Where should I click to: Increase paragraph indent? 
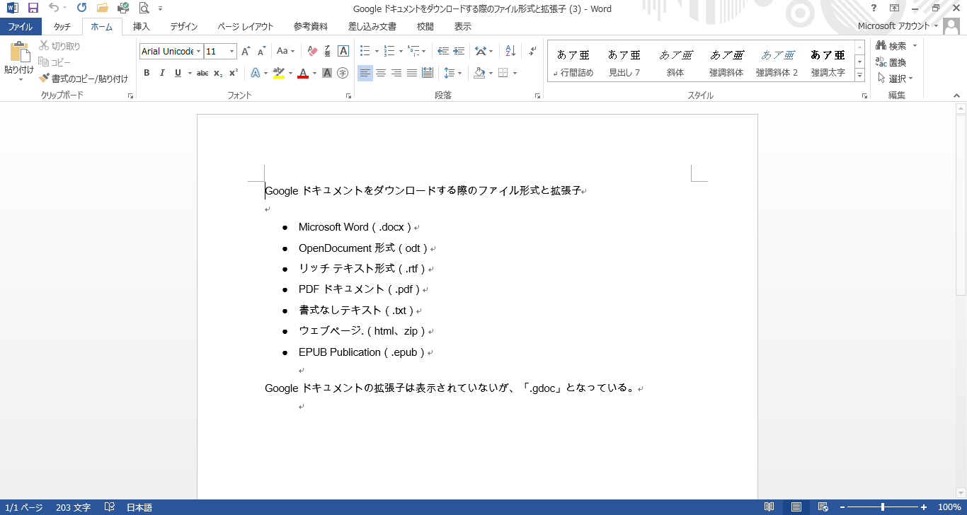[x=459, y=51]
